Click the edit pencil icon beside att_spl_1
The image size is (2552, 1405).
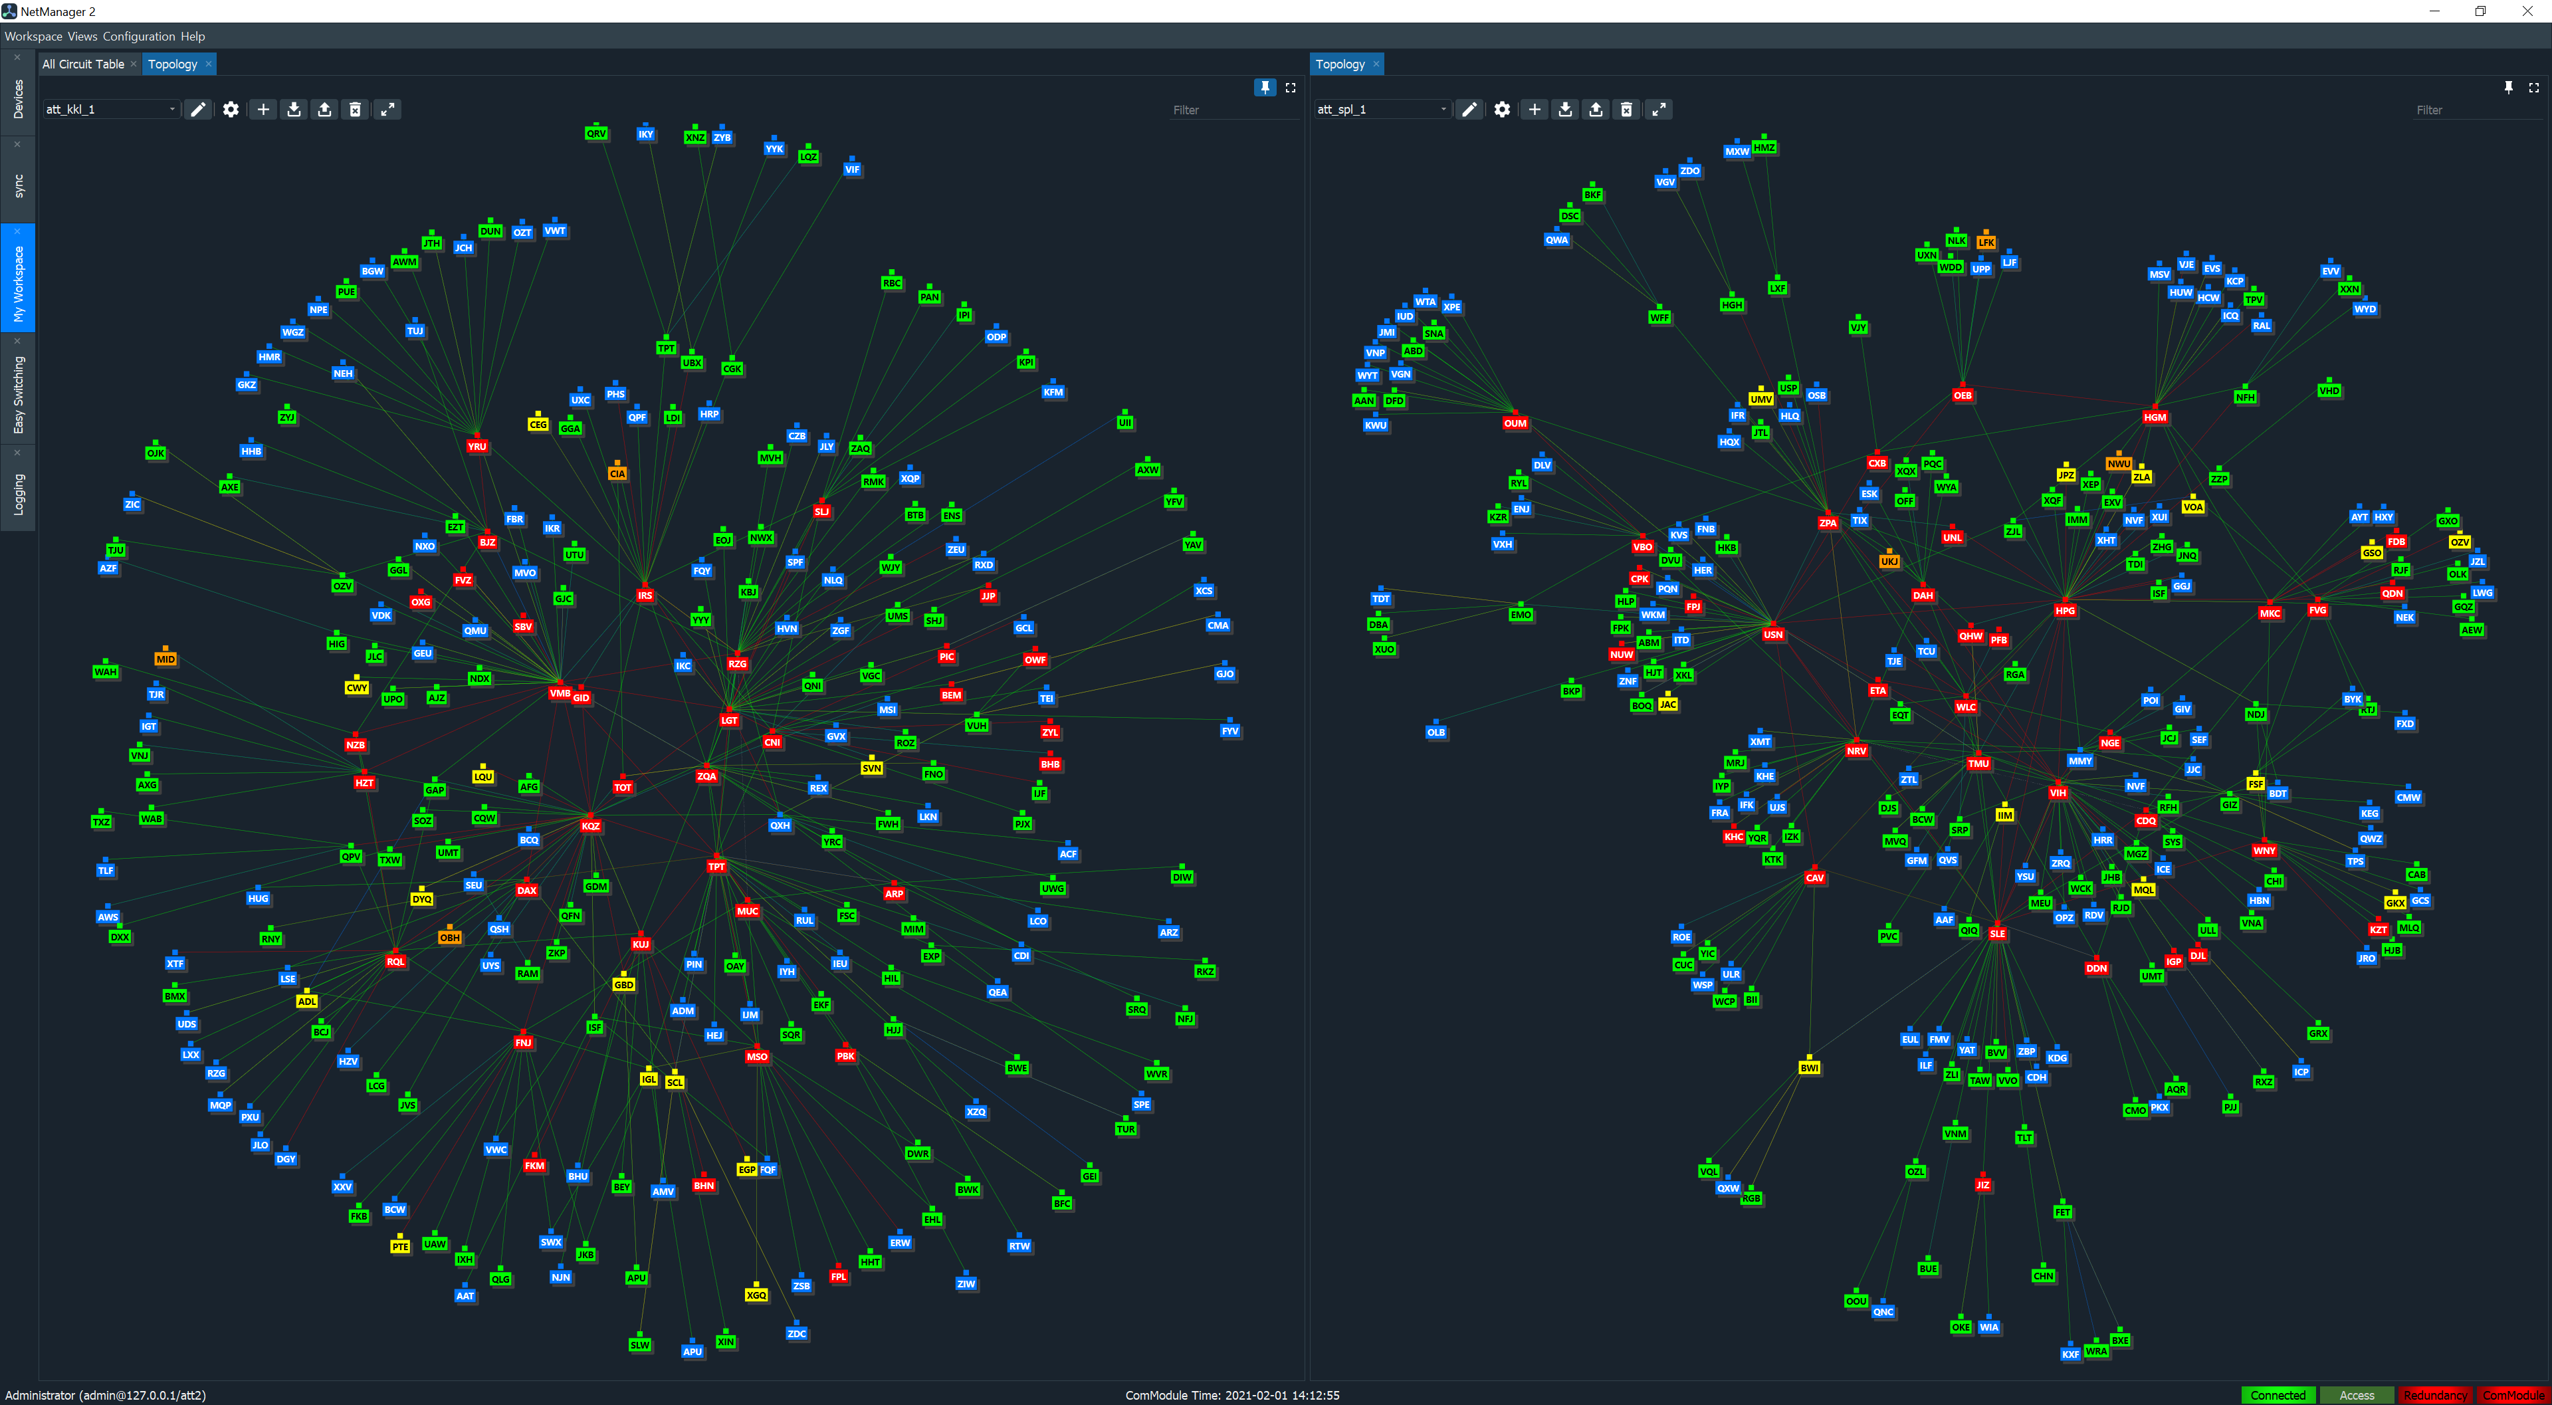point(1469,110)
